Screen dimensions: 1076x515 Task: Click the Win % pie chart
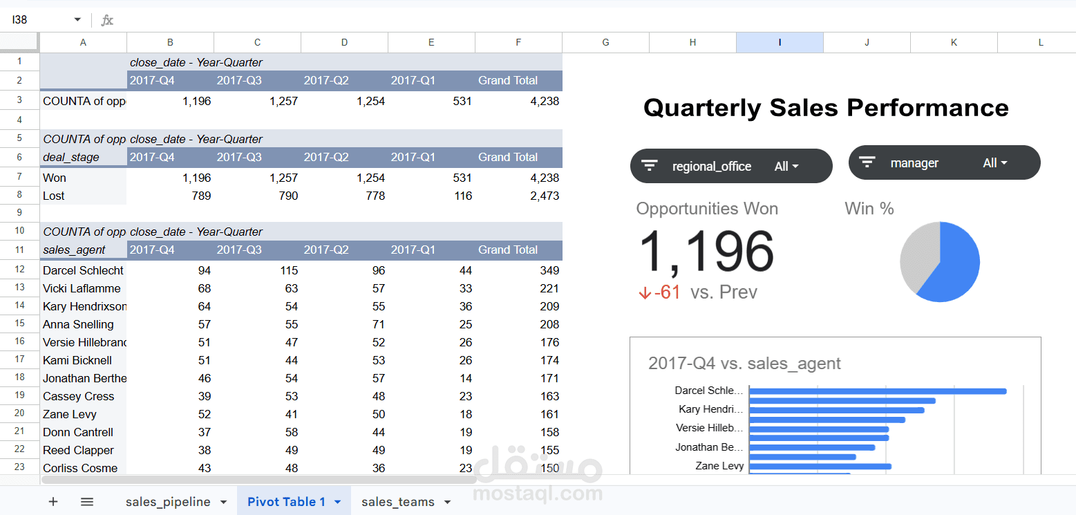pos(940,262)
